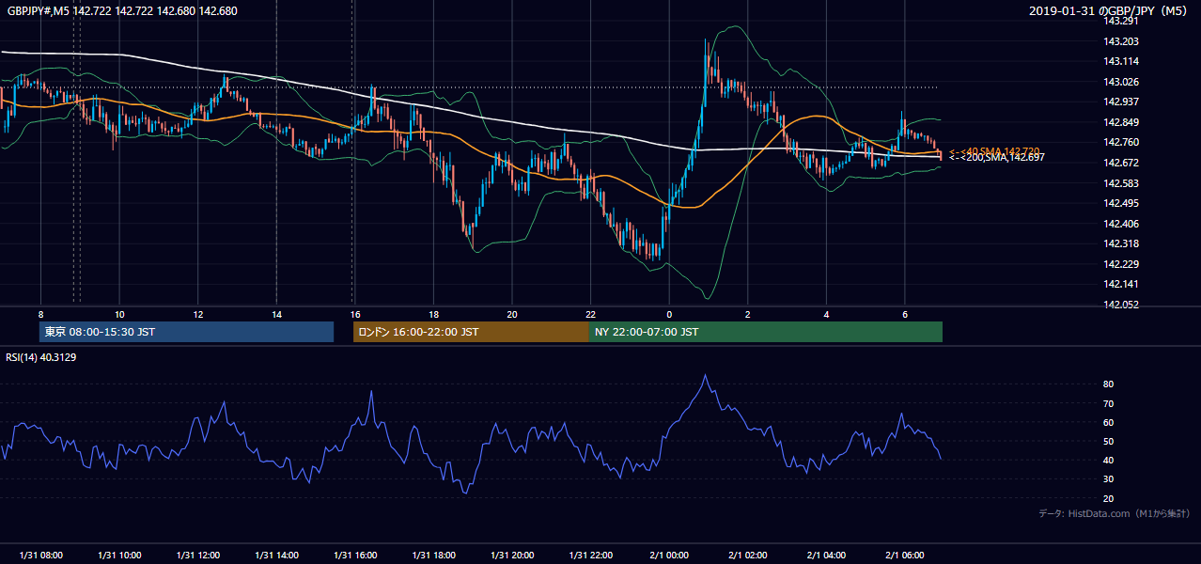Click hour marker 10 under the price chart
This screenshot has height=564, width=1201.
[x=119, y=314]
